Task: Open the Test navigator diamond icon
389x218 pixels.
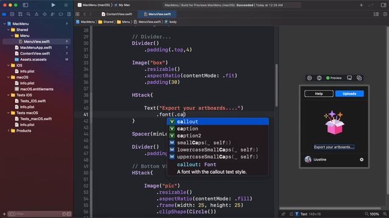Action: pyautogui.click(x=44, y=15)
